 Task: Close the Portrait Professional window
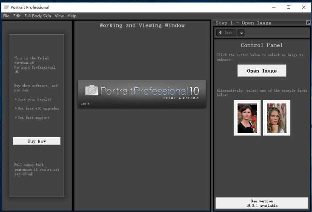[303, 7]
